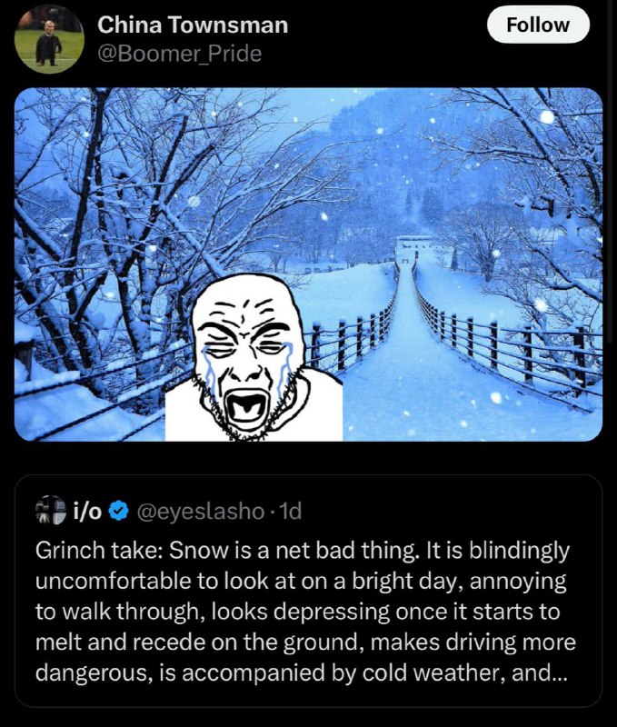
Task: Click the blue verified checkmark badge
Action: coord(119,511)
